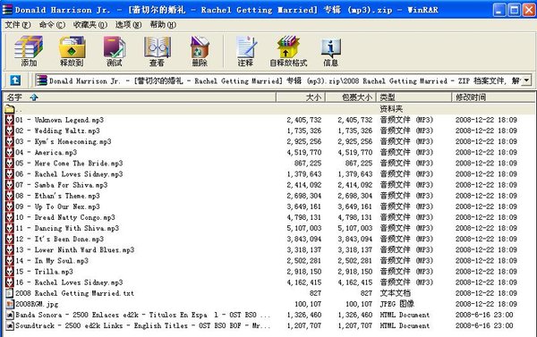Select file name '01 - Unknown Legend.mp3'

click(x=59, y=120)
